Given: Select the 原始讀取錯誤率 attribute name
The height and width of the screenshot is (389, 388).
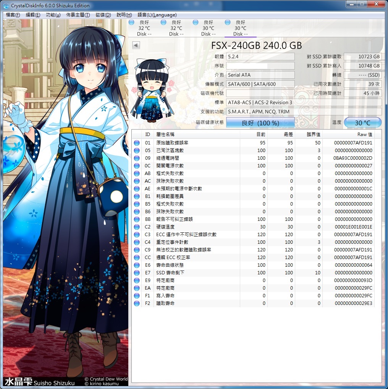Looking at the screenshot, I should [x=172, y=143].
